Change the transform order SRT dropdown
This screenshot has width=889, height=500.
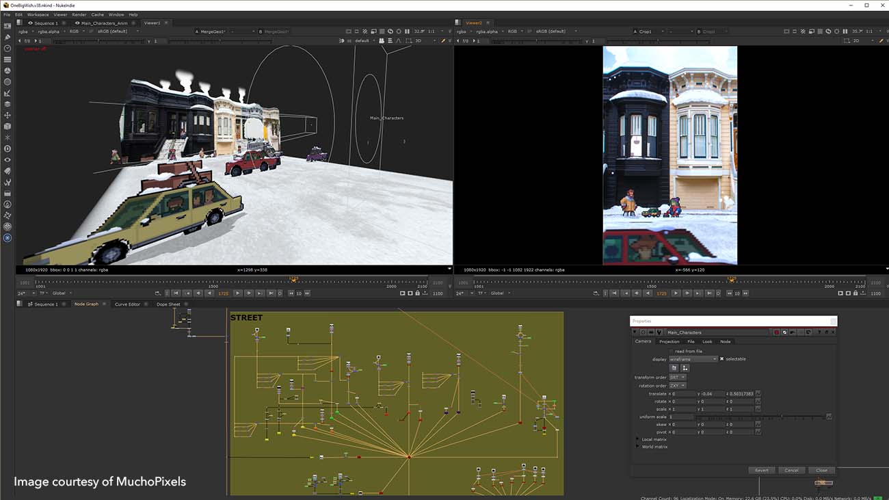point(678,377)
